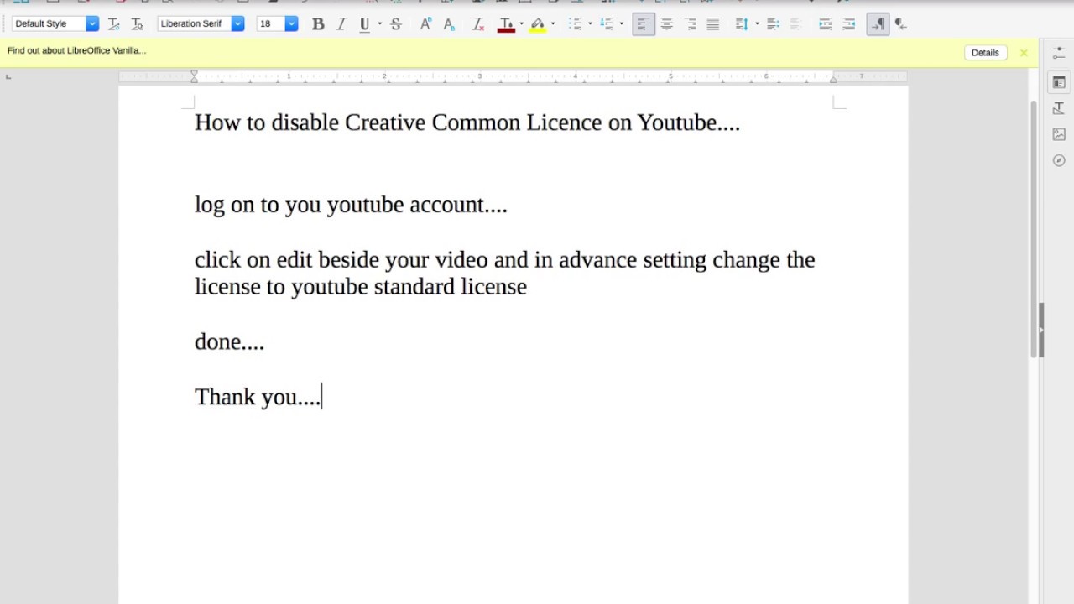The height and width of the screenshot is (604, 1074).
Task: Open the Sidebar Settings menu icon
Action: coord(1059,52)
